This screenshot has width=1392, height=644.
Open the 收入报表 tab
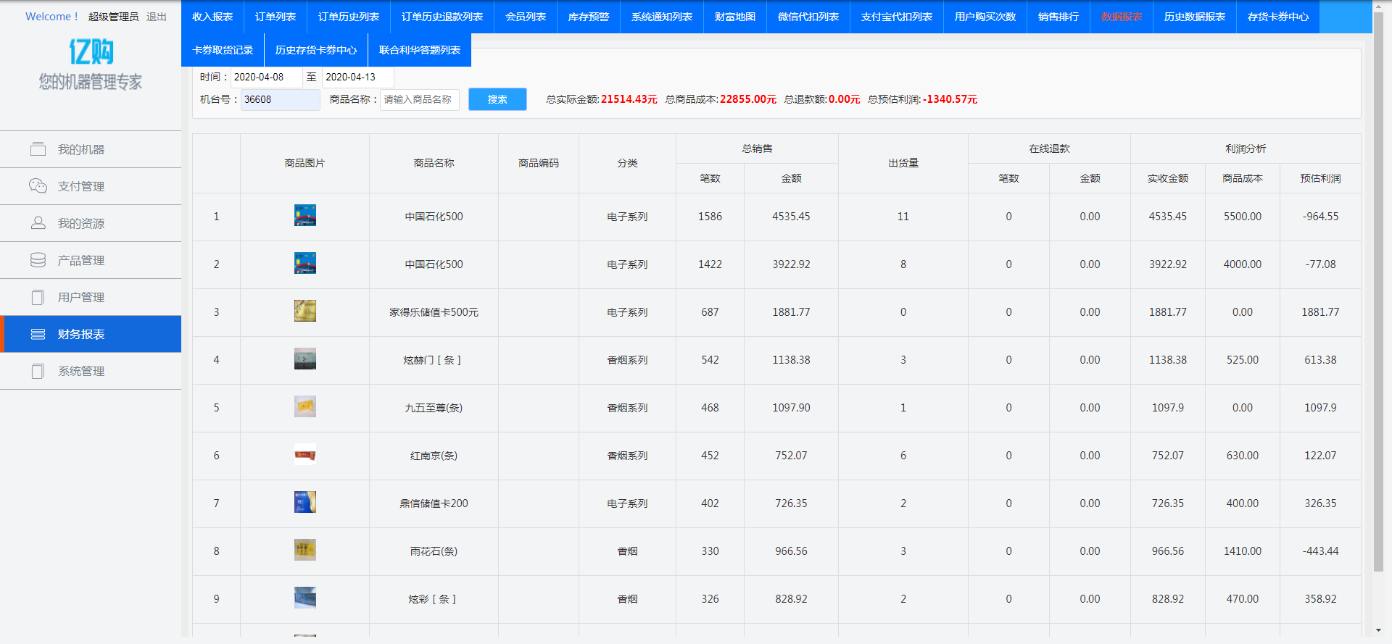click(212, 17)
